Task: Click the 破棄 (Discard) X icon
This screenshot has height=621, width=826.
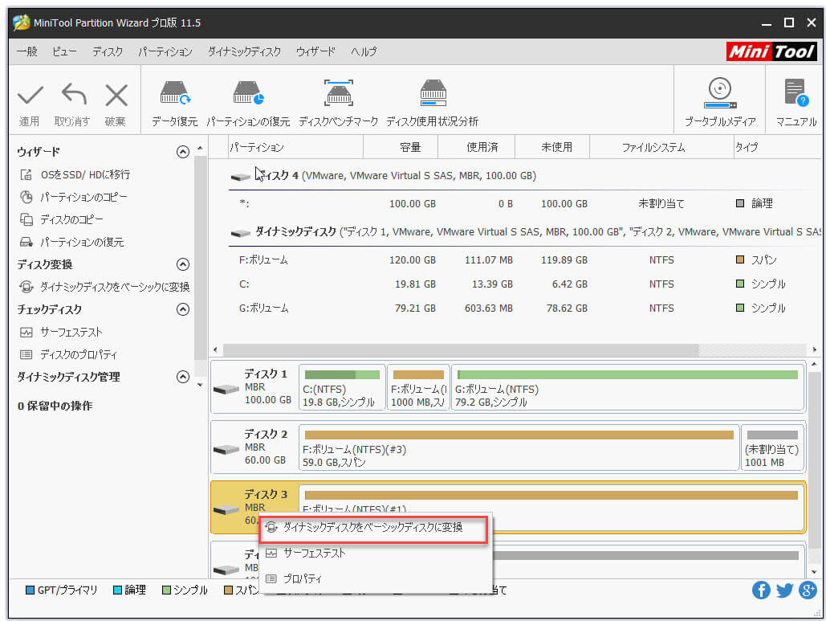Action: click(x=116, y=96)
